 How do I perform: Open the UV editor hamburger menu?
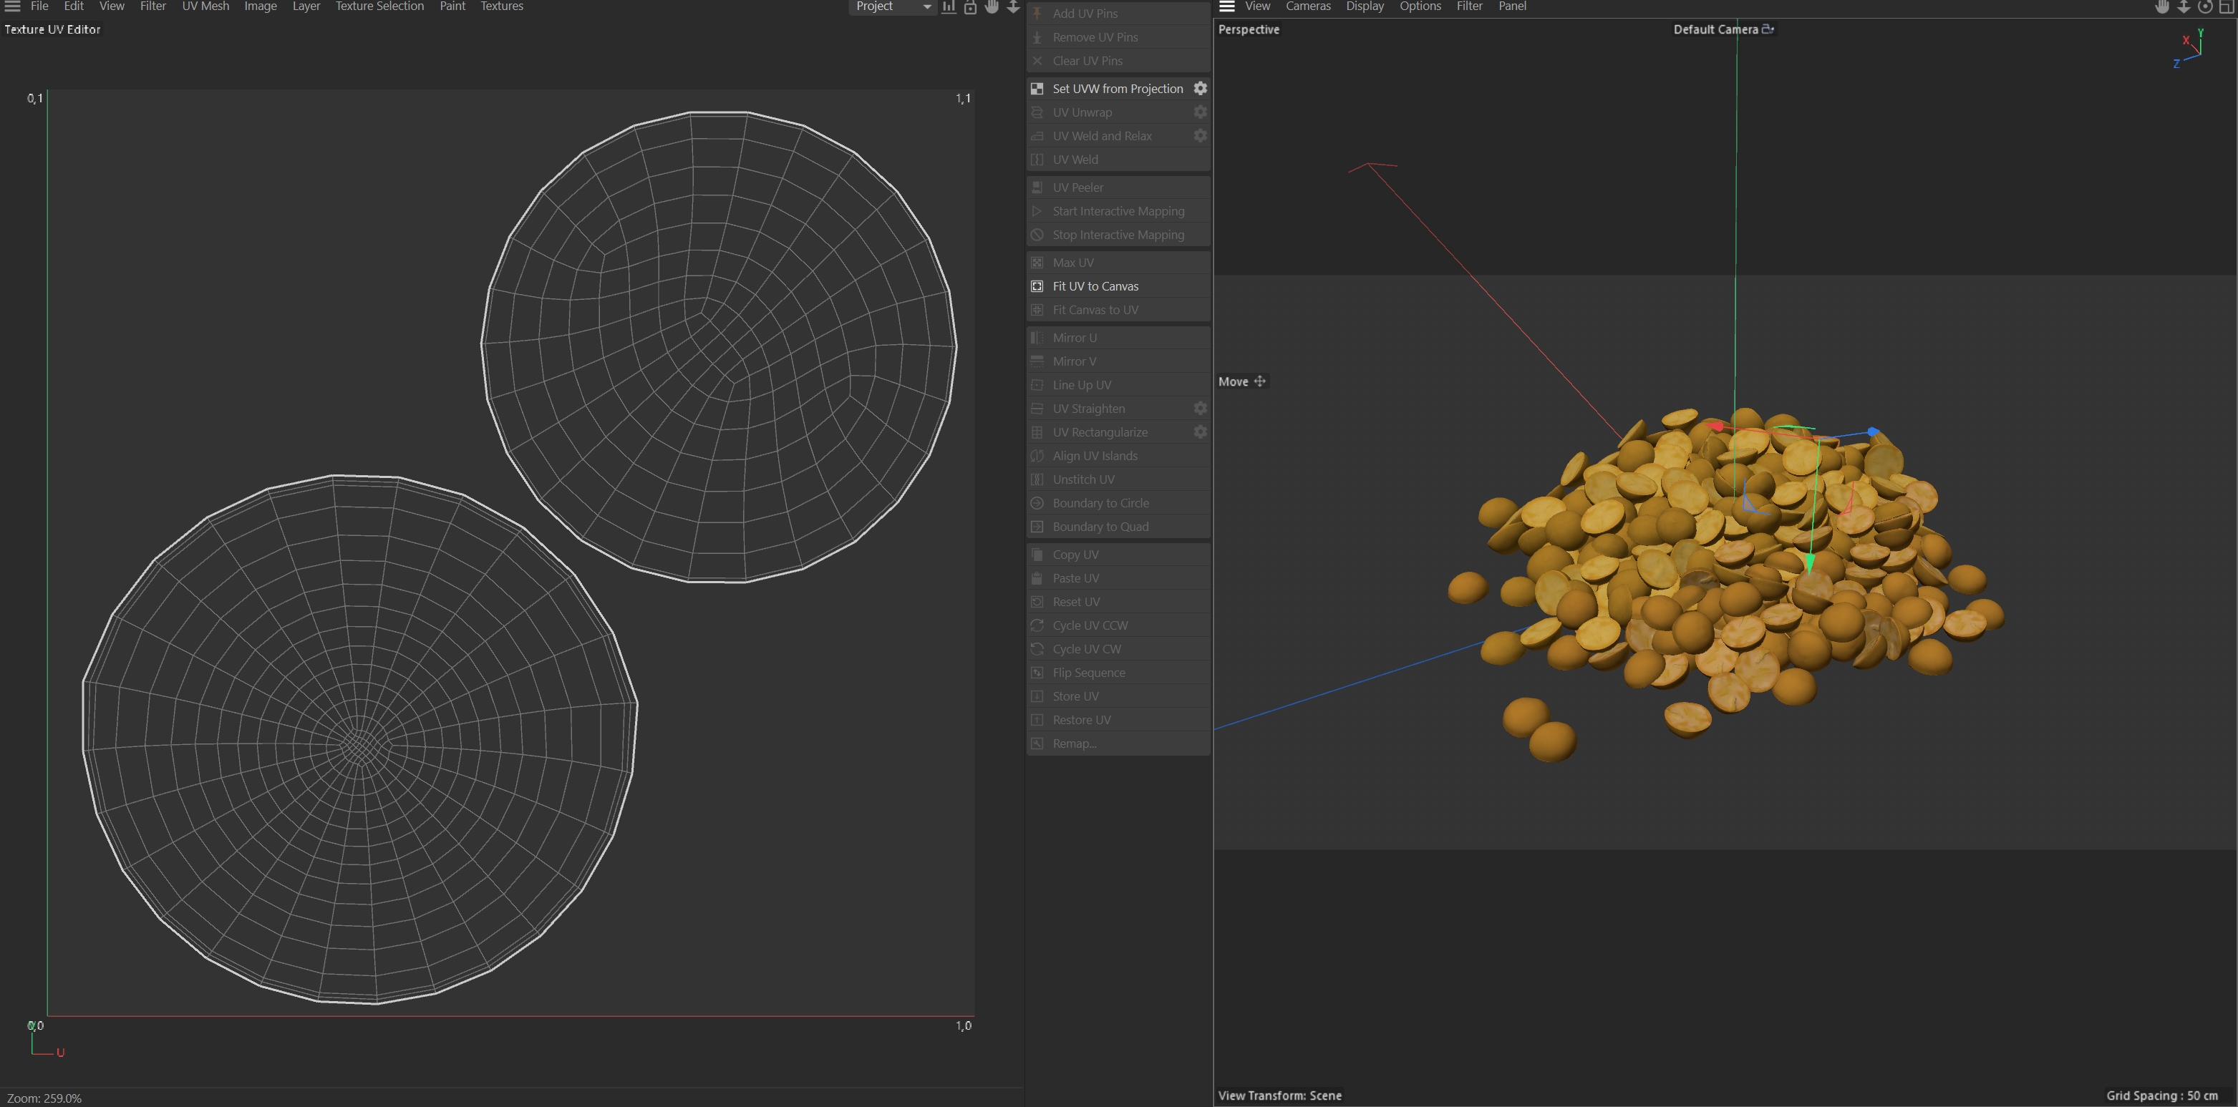pos(12,6)
